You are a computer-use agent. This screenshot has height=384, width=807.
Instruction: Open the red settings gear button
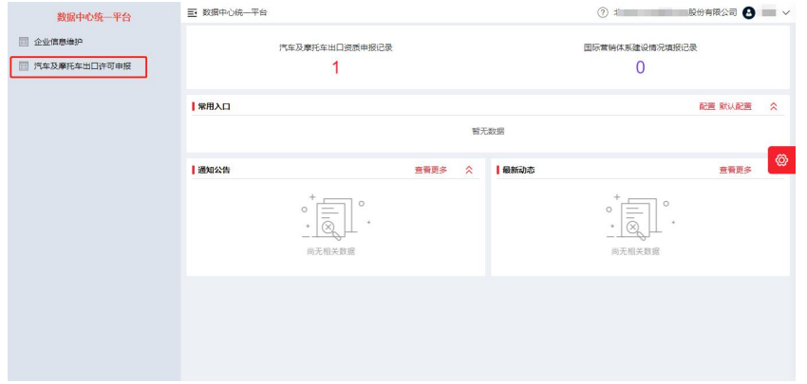[x=781, y=160]
